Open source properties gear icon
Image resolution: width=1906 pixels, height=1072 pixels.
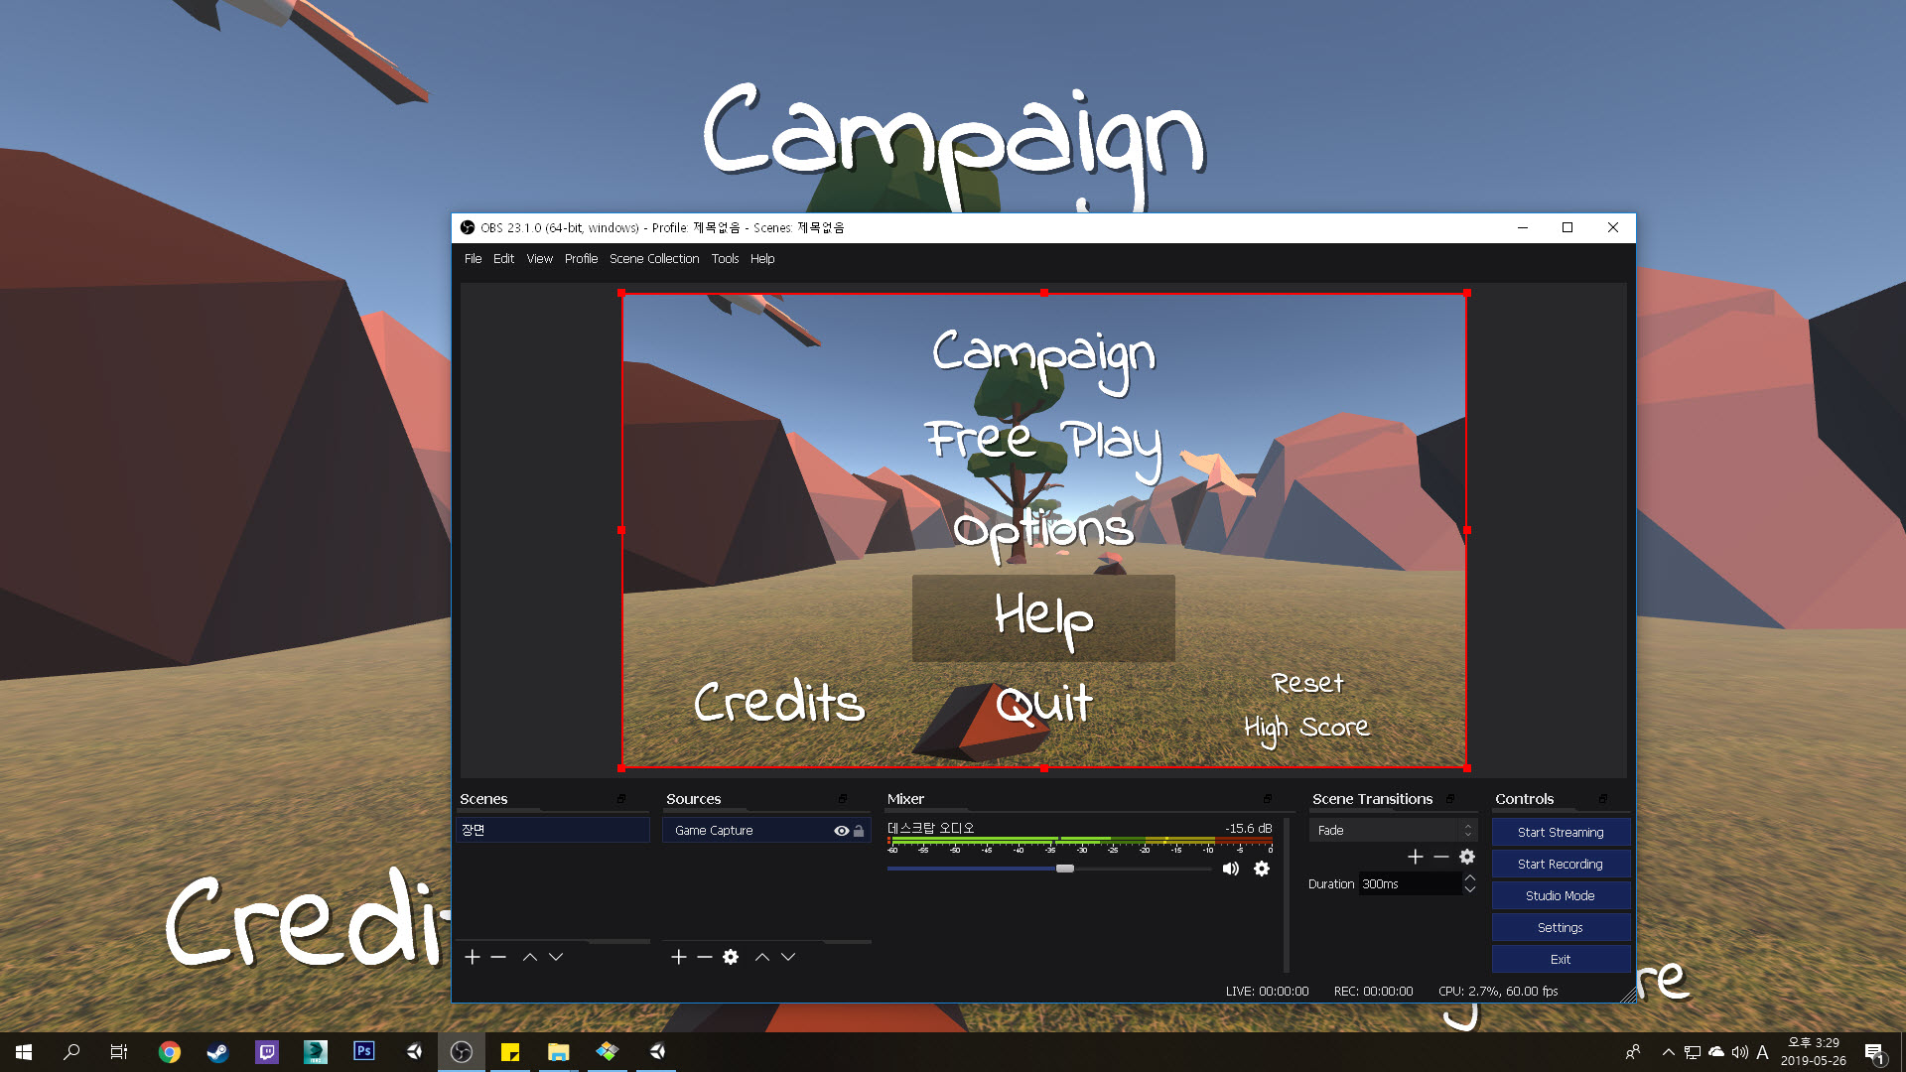pos(731,957)
